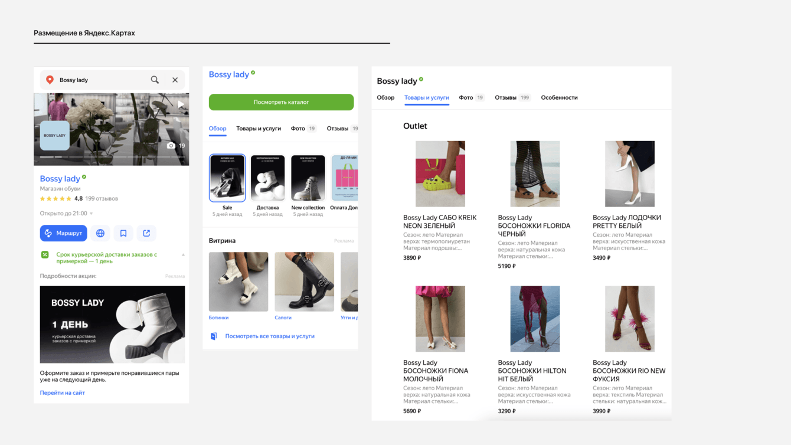The height and width of the screenshot is (445, 791).
Task: Click the price 5690 ₽
Action: pos(412,411)
